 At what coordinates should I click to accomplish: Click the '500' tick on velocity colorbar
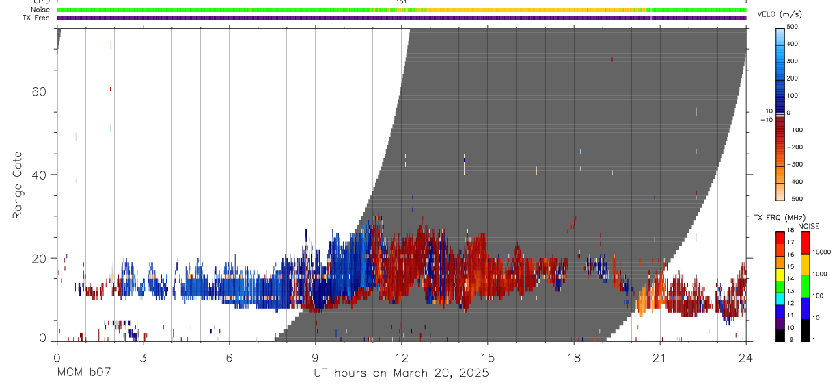(793, 27)
